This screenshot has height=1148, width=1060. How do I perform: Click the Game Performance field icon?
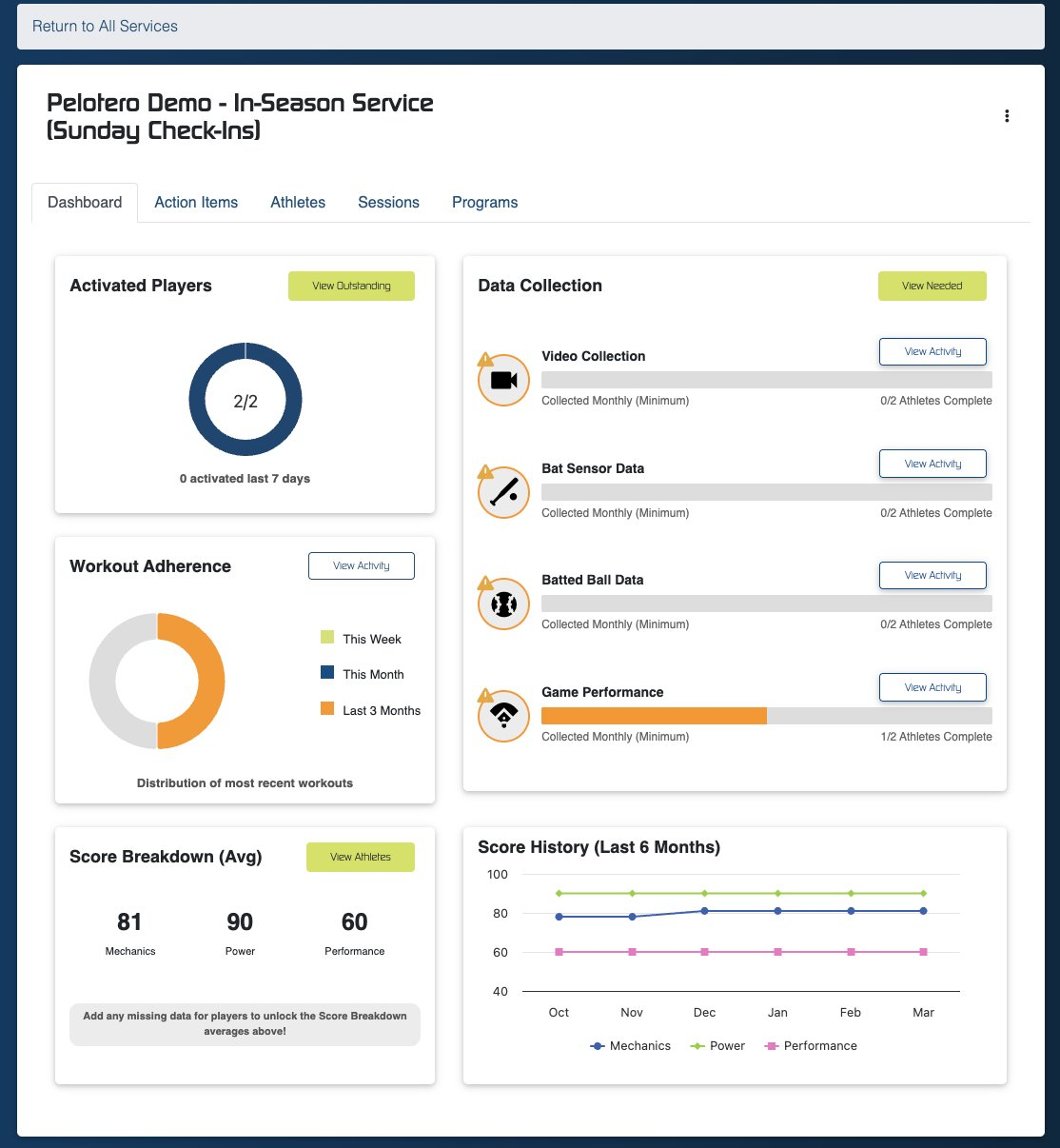(503, 716)
